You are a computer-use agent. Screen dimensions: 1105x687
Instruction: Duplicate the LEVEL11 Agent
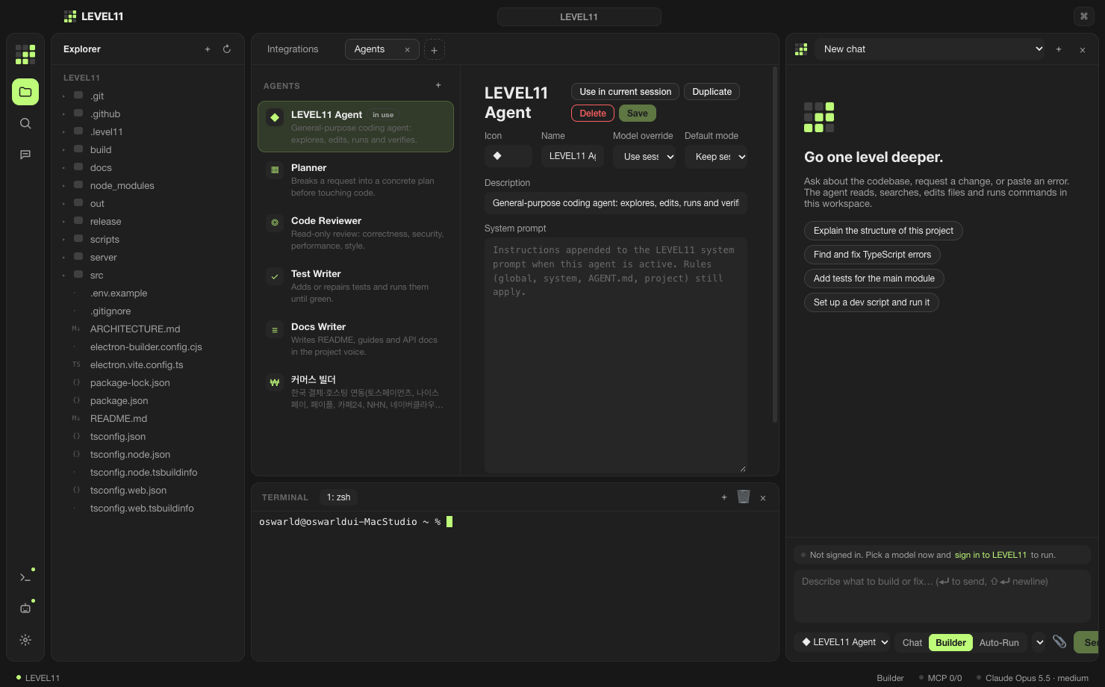click(x=712, y=92)
